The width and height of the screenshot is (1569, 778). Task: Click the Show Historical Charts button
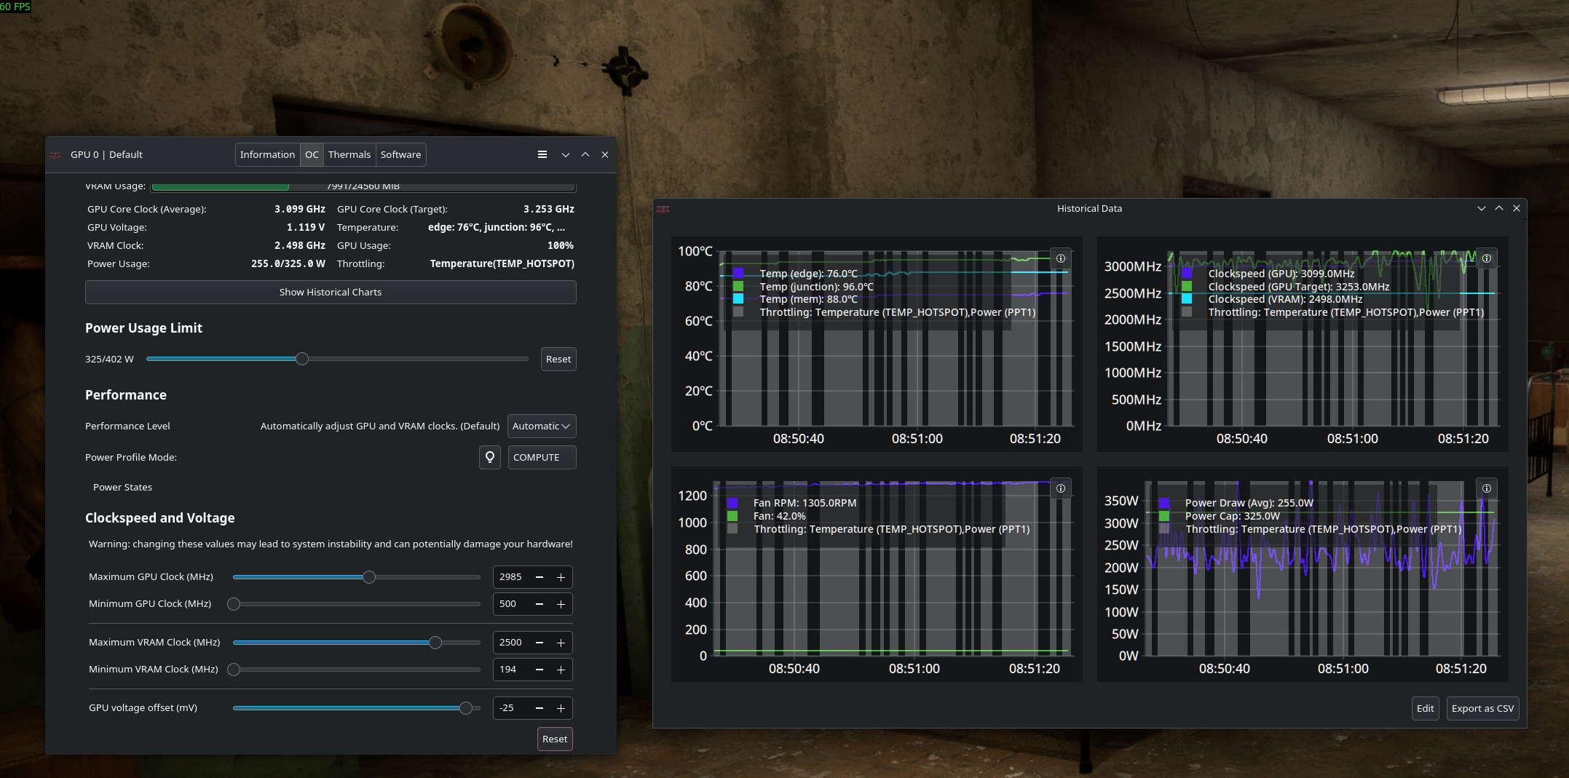click(x=331, y=292)
